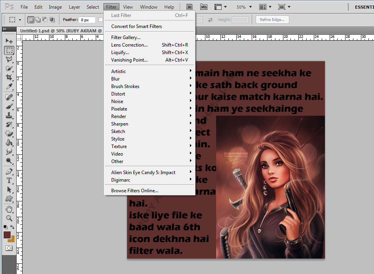The width and height of the screenshot is (374, 274).
Task: Select the Path Selection tool
Action: pos(9,190)
